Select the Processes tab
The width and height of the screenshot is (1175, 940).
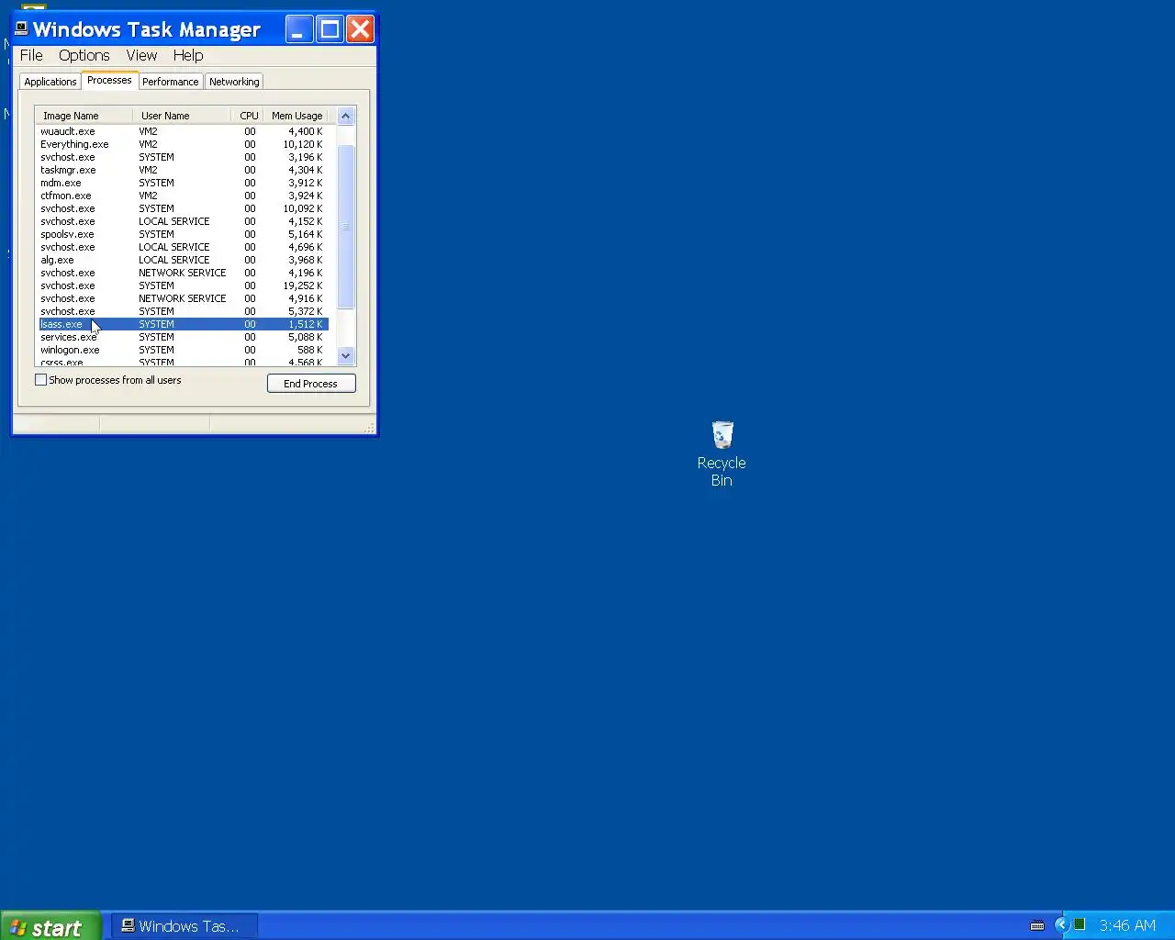(109, 80)
